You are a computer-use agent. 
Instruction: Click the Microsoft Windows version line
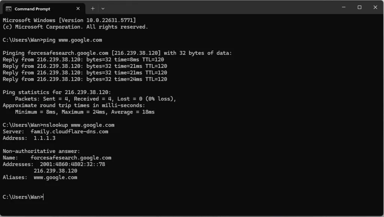click(70, 20)
